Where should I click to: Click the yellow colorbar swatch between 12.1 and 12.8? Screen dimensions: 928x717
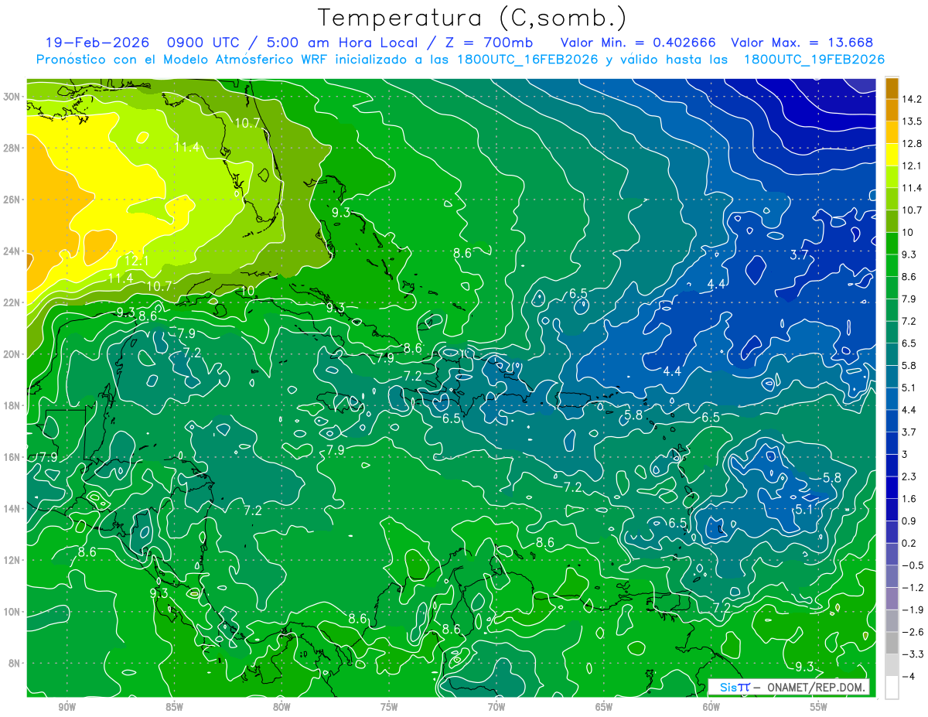coord(892,155)
